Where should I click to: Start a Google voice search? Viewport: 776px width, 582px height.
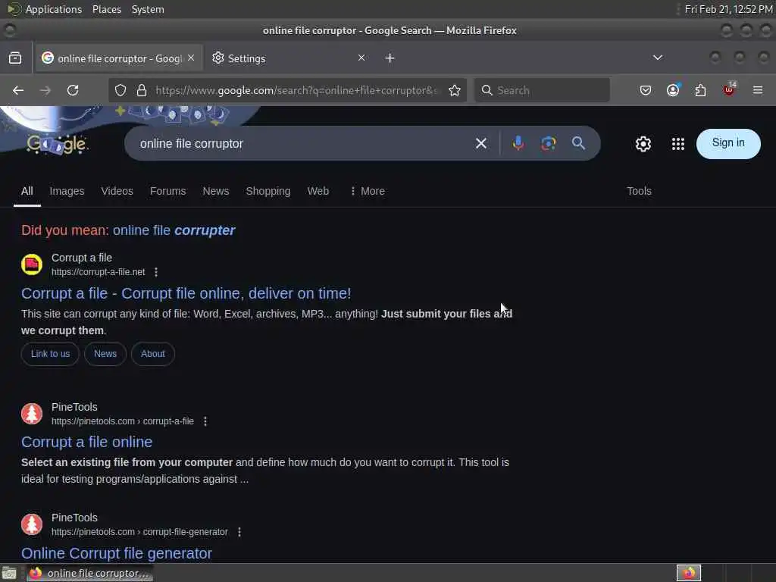pos(518,143)
